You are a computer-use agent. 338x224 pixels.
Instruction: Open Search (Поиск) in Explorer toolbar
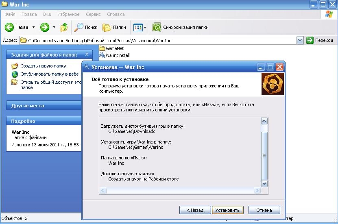[x=86, y=27]
